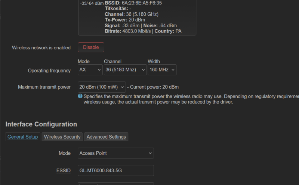The height and width of the screenshot is (185, 299).
Task: Open the Wireless Security tab
Action: point(62,137)
